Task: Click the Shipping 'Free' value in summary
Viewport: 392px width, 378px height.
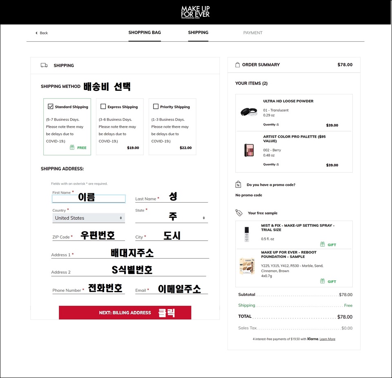Action: pyautogui.click(x=348, y=305)
